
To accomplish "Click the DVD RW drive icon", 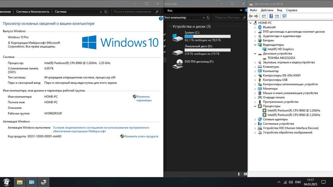I will (x=177, y=64).
